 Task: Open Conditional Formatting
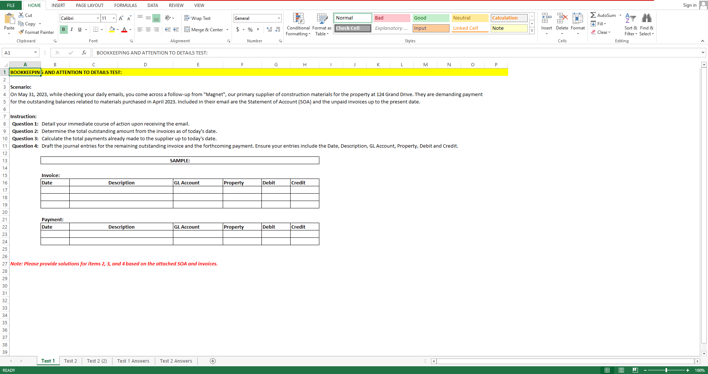(x=298, y=24)
